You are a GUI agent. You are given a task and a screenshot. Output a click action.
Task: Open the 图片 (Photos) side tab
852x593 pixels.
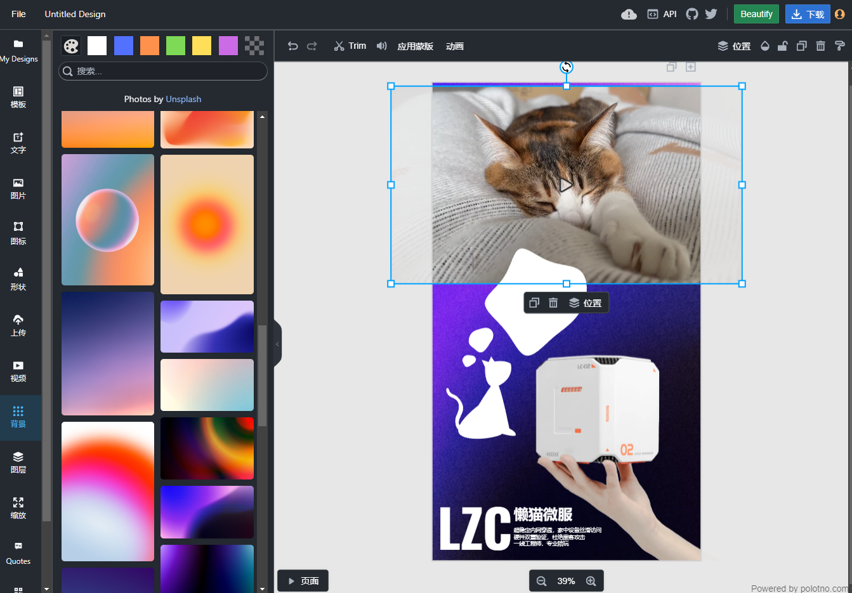pyautogui.click(x=18, y=188)
